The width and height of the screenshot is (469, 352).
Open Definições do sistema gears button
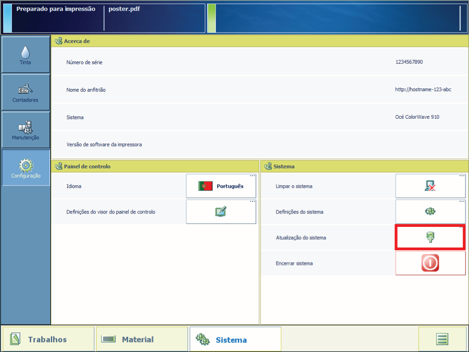431,212
